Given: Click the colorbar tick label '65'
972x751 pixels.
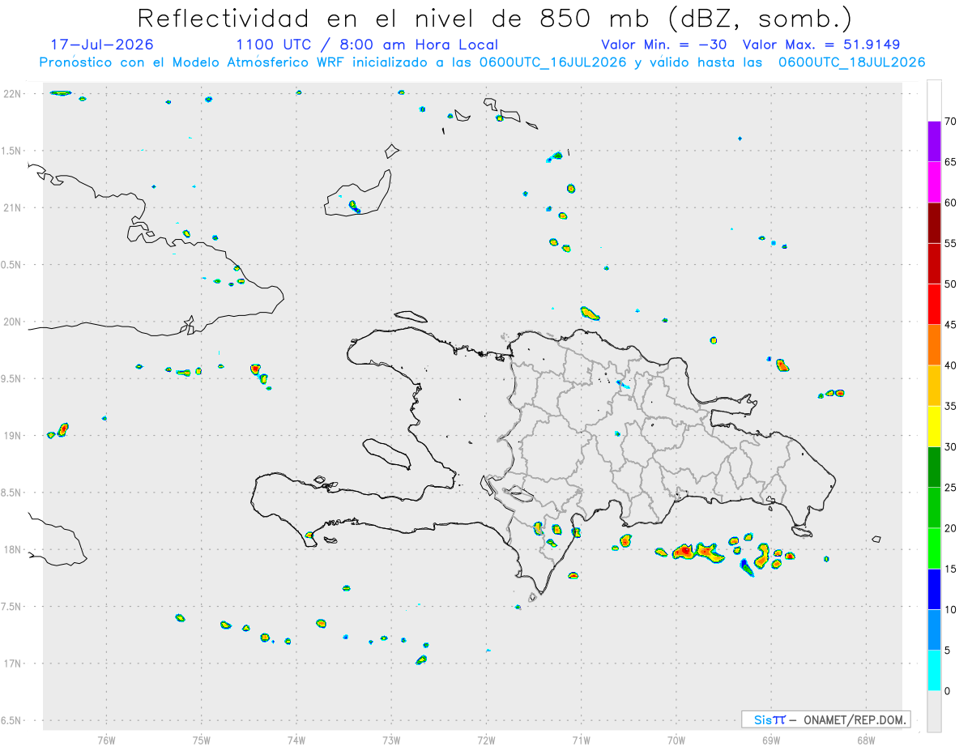Looking at the screenshot, I should click(951, 162).
